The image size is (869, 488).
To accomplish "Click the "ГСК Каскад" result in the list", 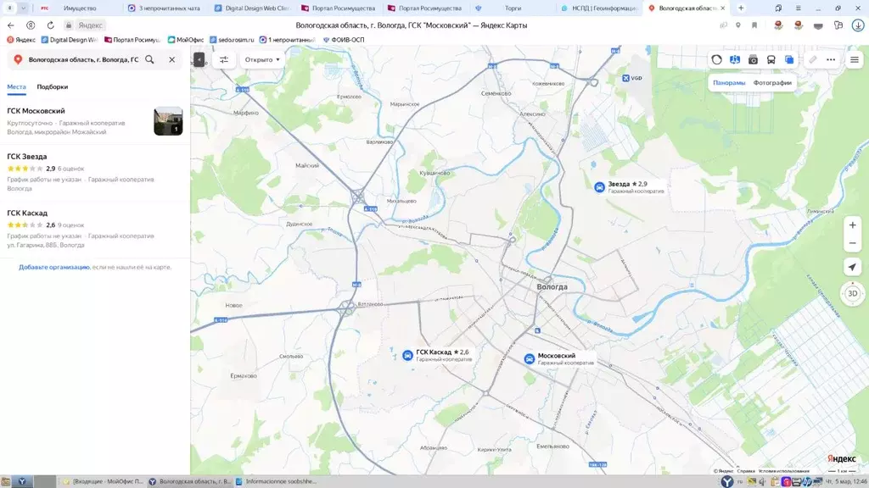I will [x=27, y=213].
